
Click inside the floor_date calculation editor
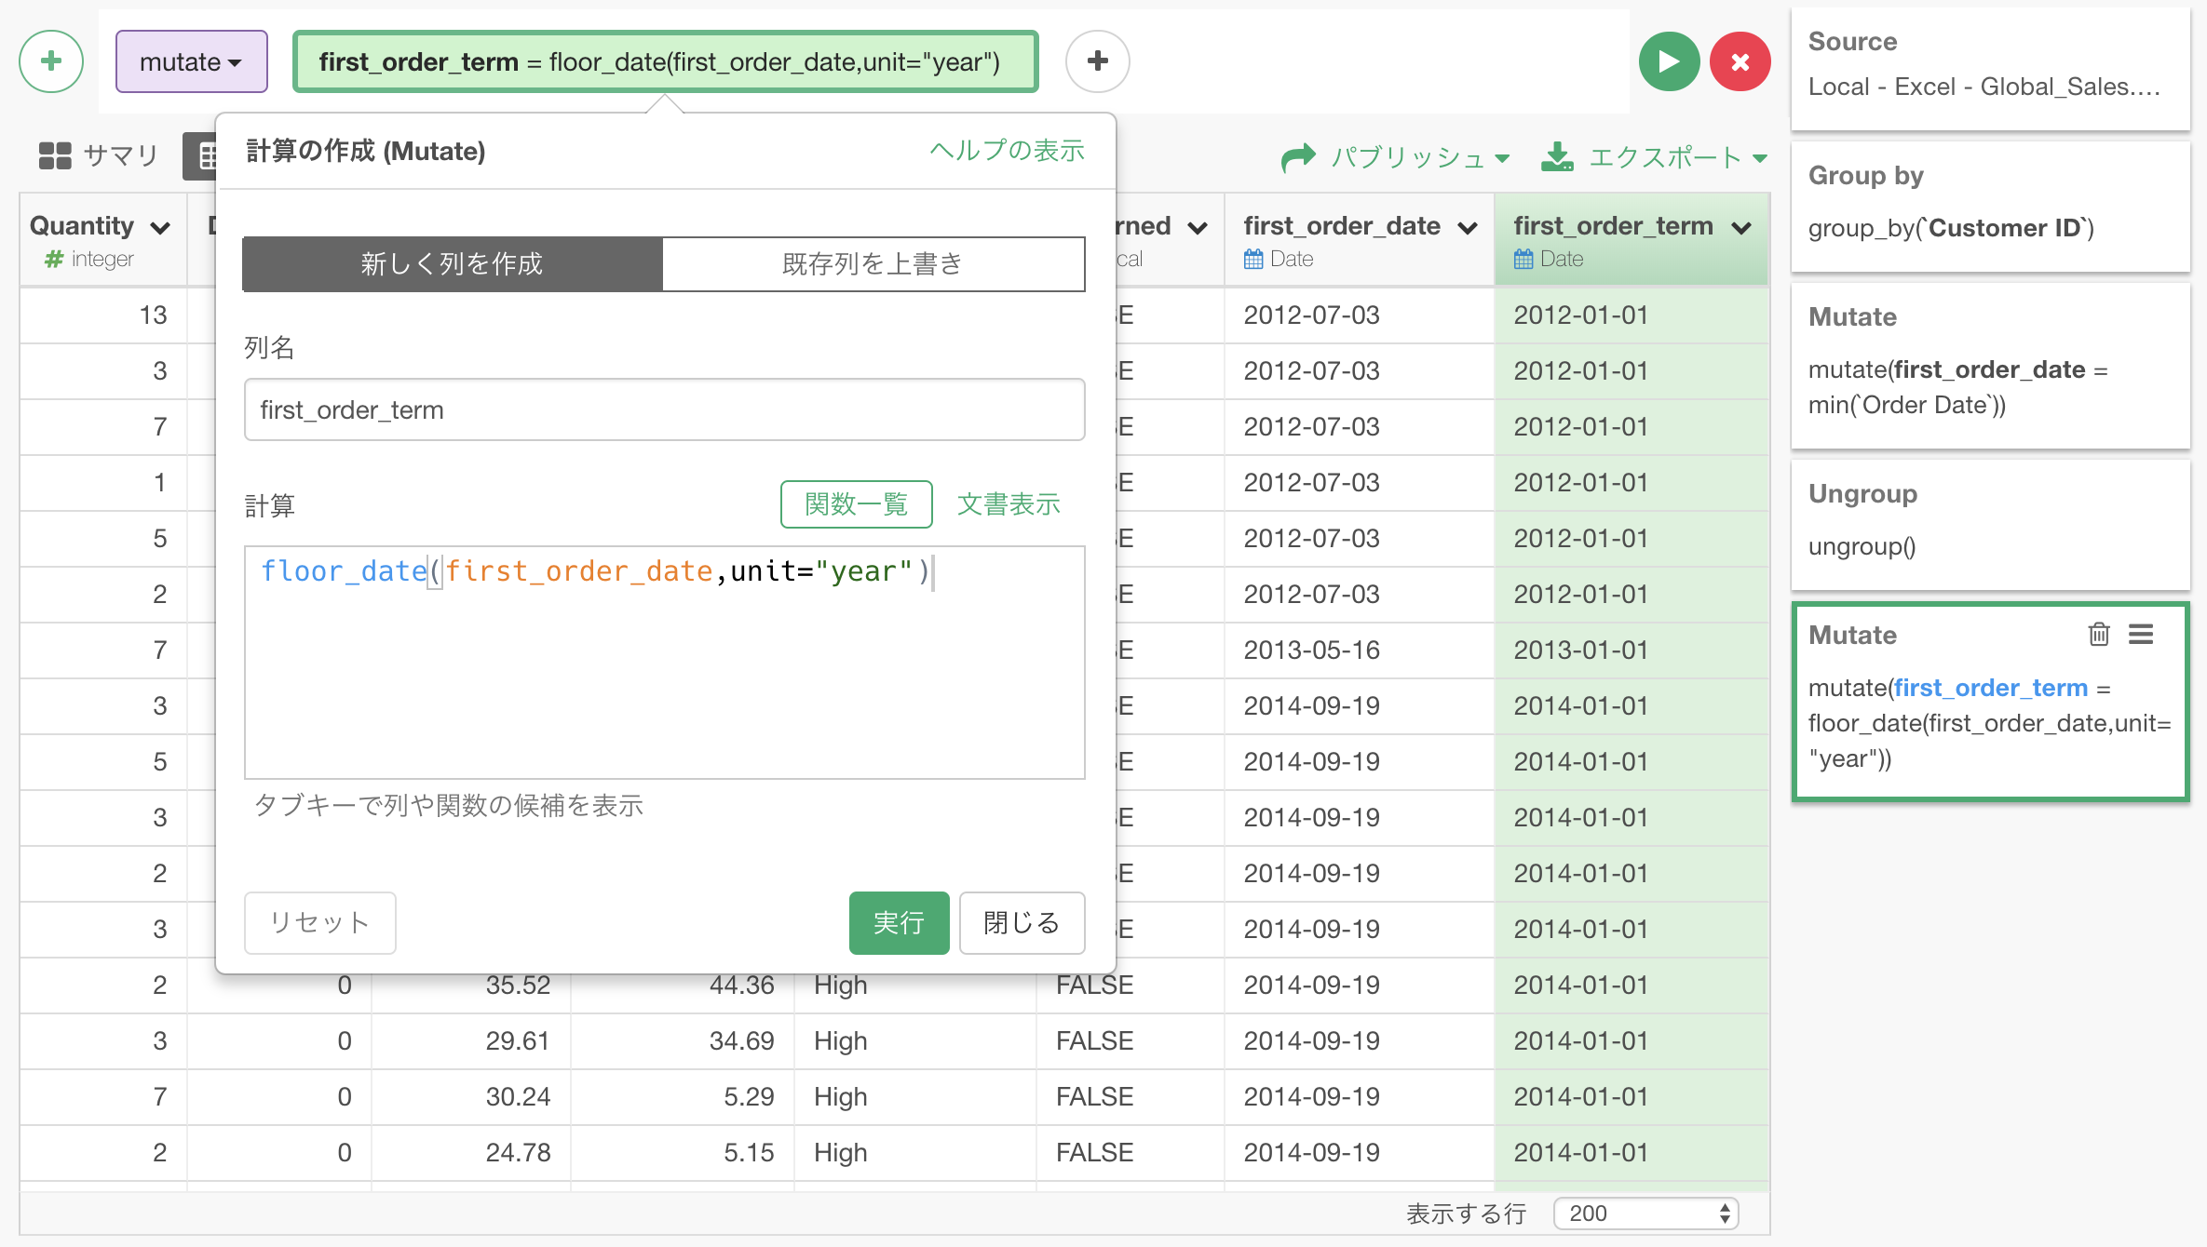[x=665, y=663]
